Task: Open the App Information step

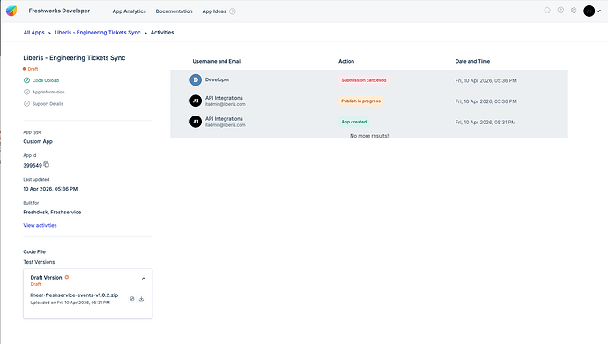Action: (48, 92)
